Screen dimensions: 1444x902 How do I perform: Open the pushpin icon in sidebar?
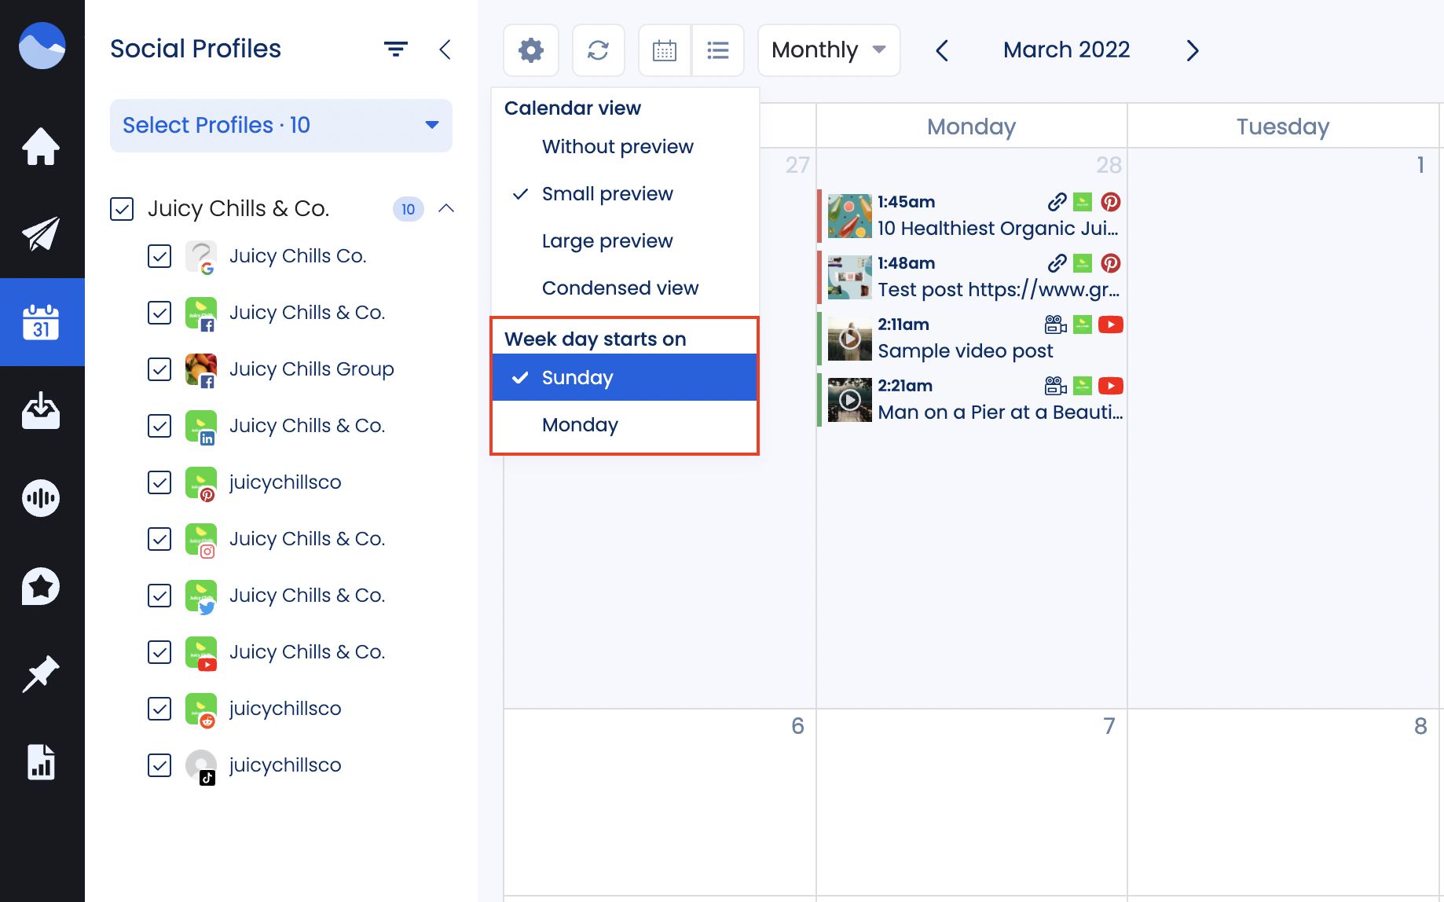click(41, 674)
